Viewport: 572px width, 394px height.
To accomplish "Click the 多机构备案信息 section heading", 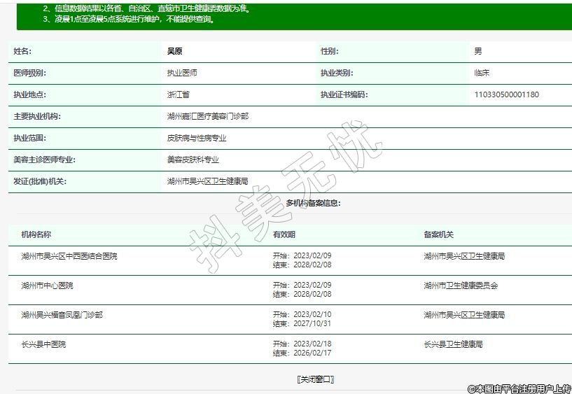I will click(313, 203).
